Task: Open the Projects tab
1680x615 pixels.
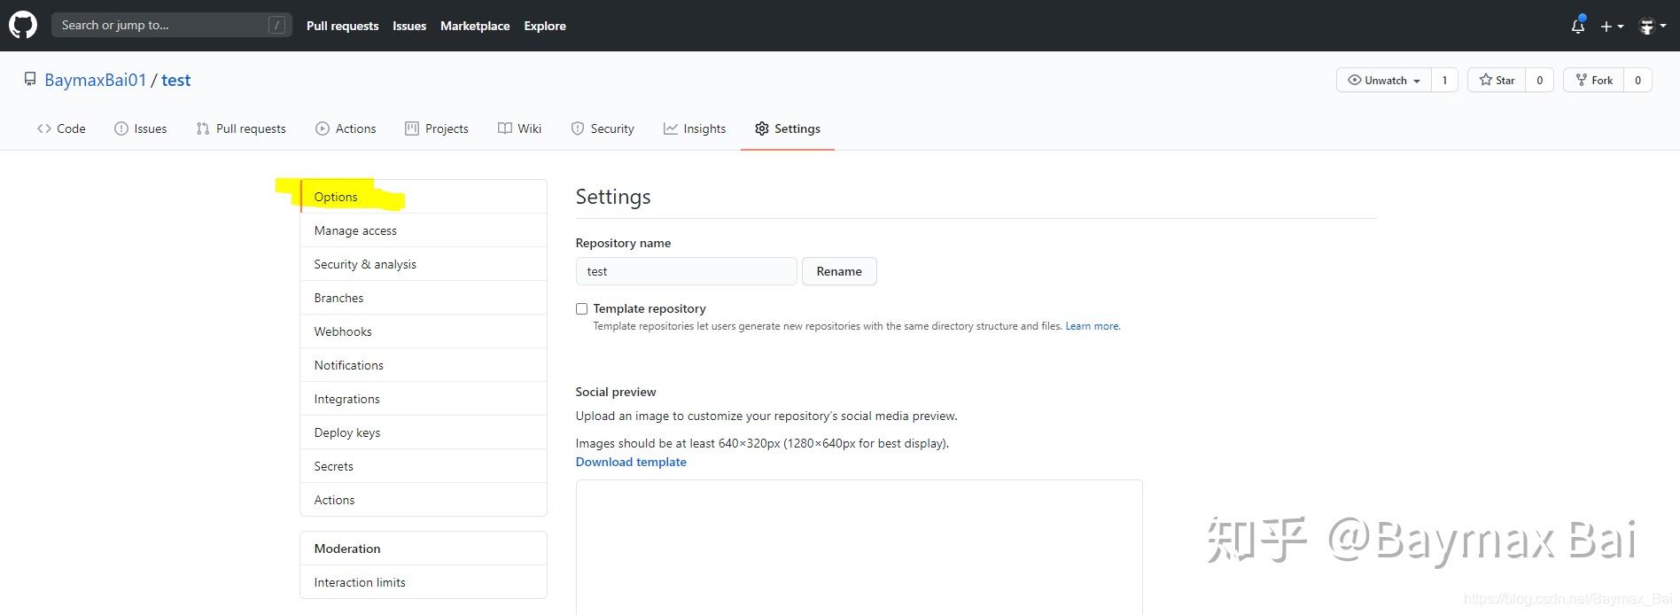Action: [x=437, y=128]
